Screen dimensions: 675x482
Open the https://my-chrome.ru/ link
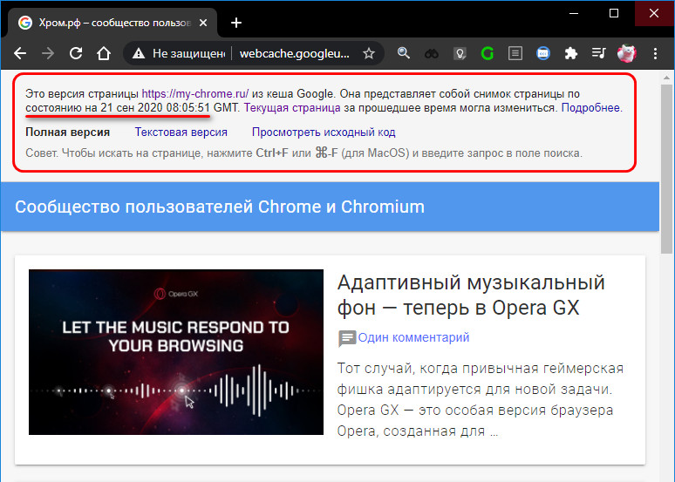(x=195, y=93)
